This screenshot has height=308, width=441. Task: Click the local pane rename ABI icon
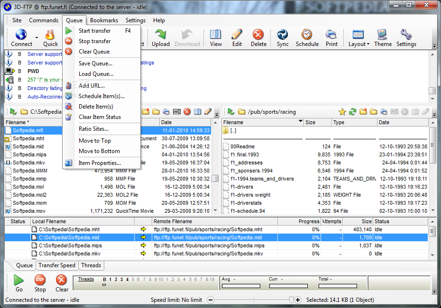[x=176, y=111]
